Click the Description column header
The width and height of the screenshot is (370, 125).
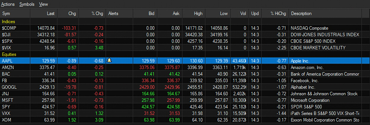pos(302,14)
